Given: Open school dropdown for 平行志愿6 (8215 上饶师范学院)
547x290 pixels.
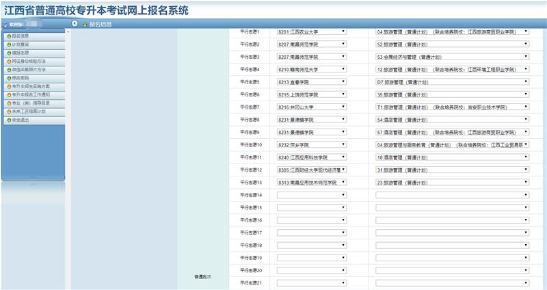Looking at the screenshot, I should pyautogui.click(x=312, y=94).
